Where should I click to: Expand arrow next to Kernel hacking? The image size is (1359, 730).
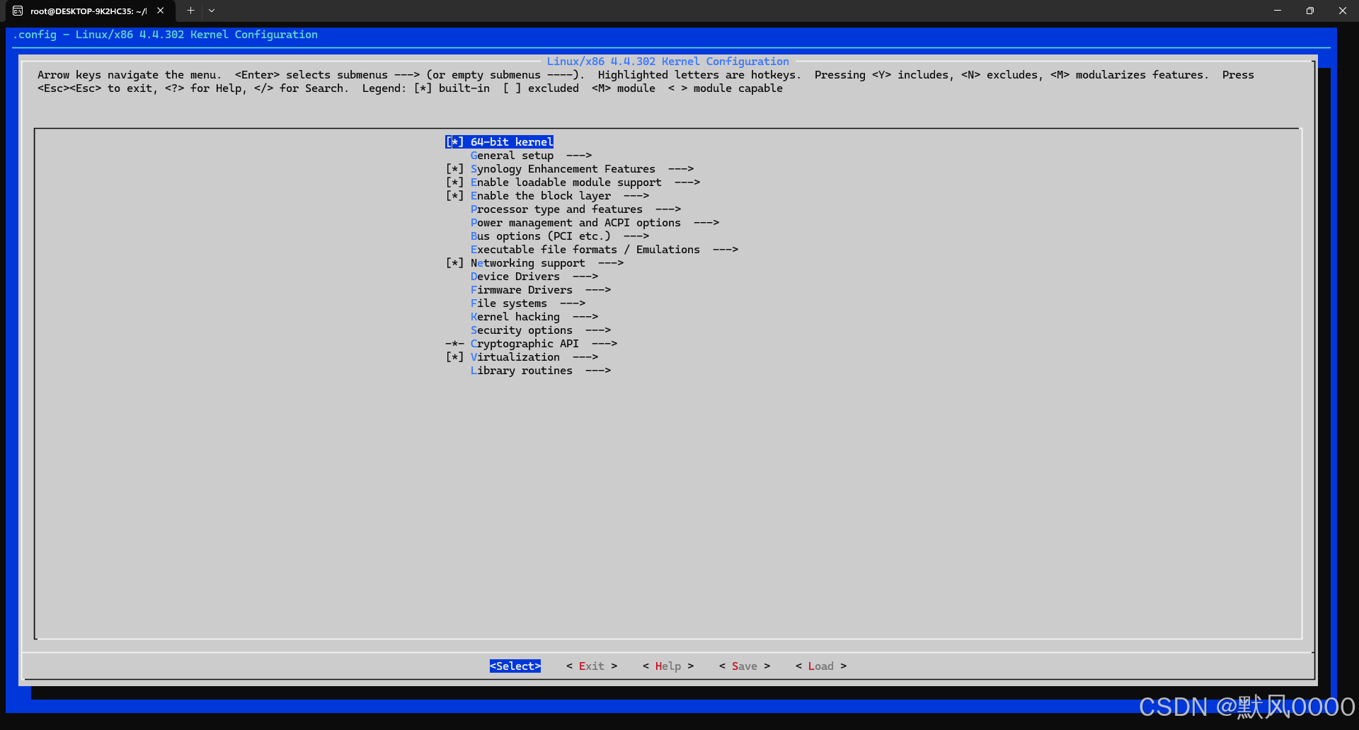[x=585, y=317]
